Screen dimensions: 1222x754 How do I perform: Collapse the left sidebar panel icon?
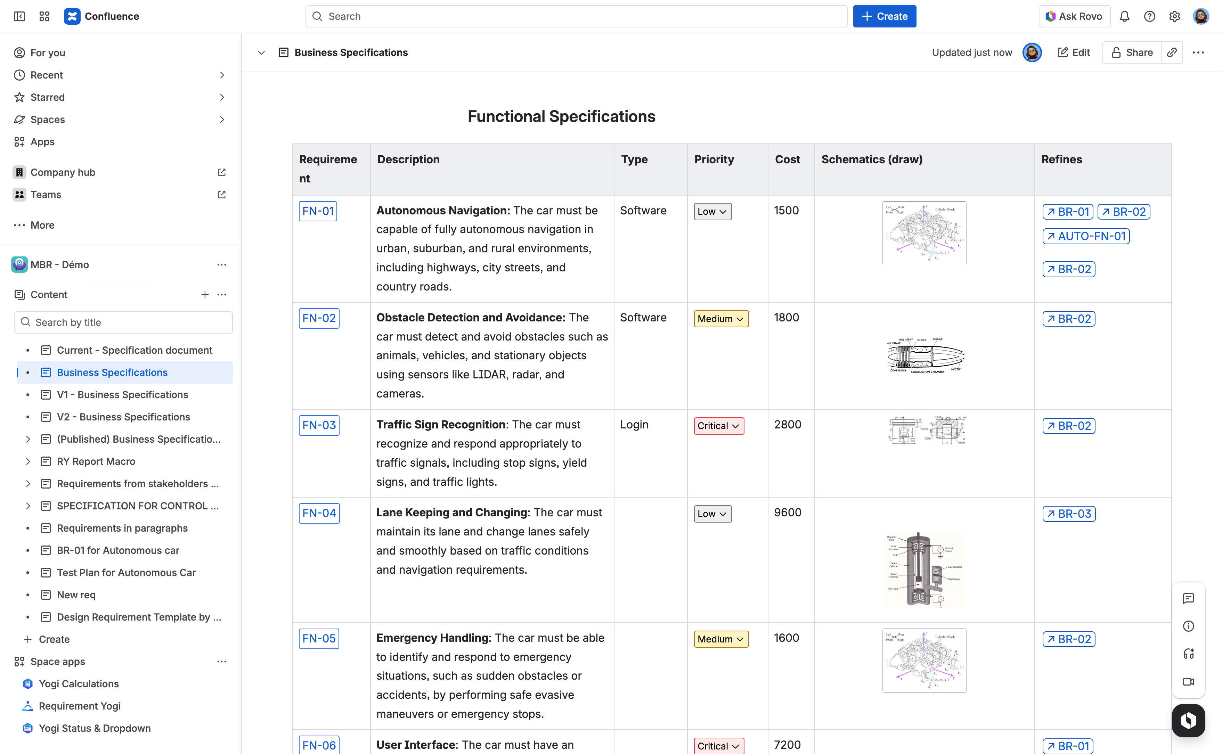19,16
